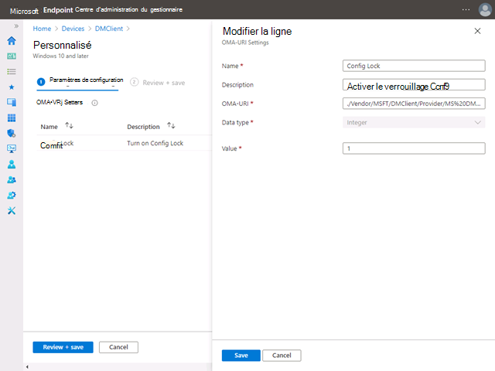Click horizontal scrollbar left arrow

[27, 367]
